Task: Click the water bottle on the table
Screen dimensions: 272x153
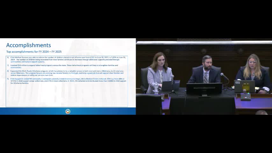Action: pyautogui.click(x=156, y=88)
